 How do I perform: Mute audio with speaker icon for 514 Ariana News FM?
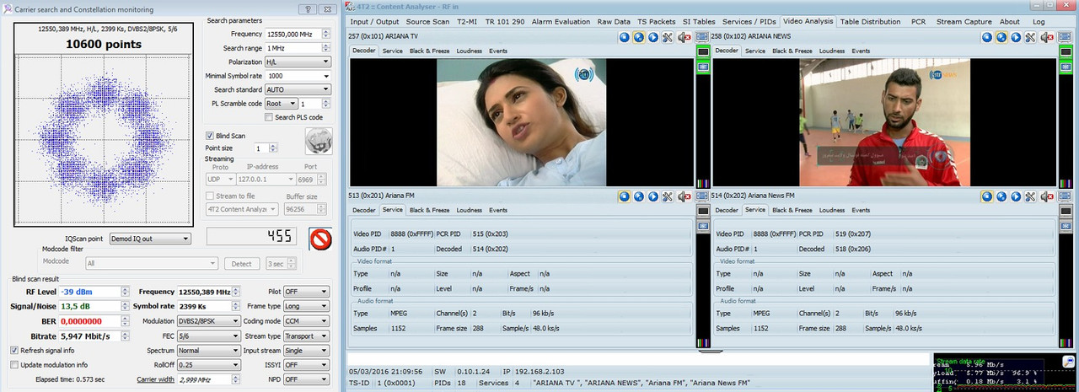(1046, 196)
